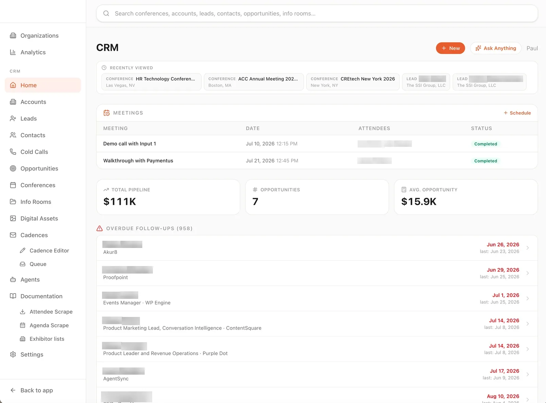Expand the Purple Dot follow-up chevron
Image resolution: width=546 pixels, height=403 pixels.
(x=528, y=349)
